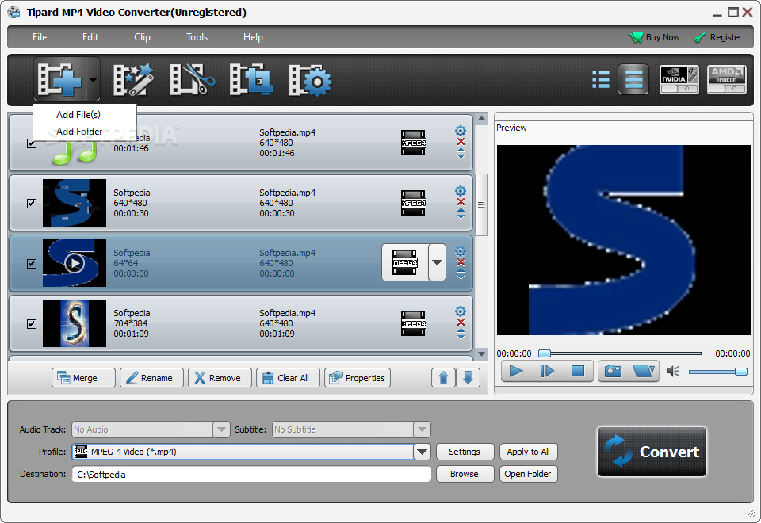Uncheck the 00:01:46 audio file checkbox
Image resolution: width=761 pixels, height=523 pixels.
pos(32,143)
